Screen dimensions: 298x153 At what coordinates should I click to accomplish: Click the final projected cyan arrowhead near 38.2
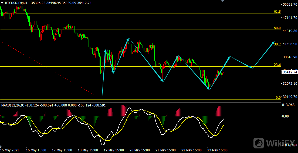click(x=273, y=43)
